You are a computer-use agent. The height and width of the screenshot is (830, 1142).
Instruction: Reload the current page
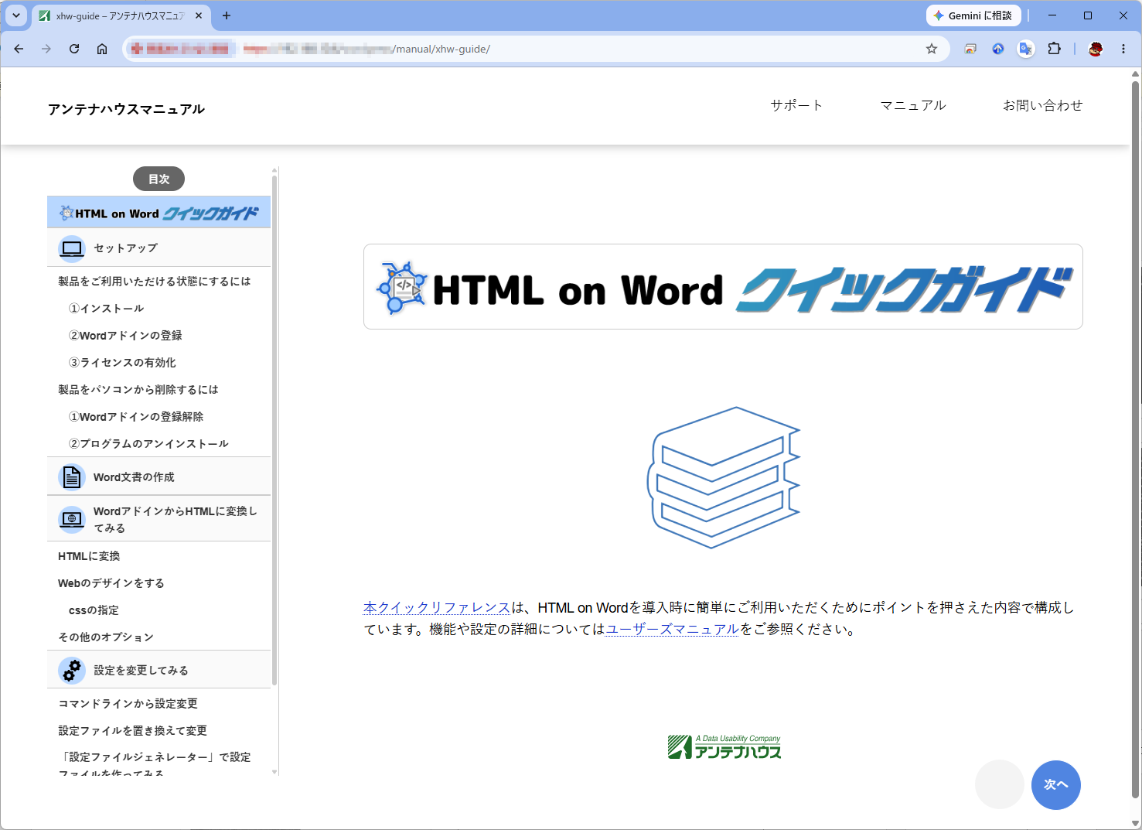click(74, 49)
